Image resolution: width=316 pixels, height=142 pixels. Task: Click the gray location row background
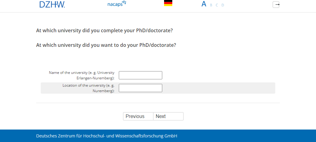[x=219, y=88]
